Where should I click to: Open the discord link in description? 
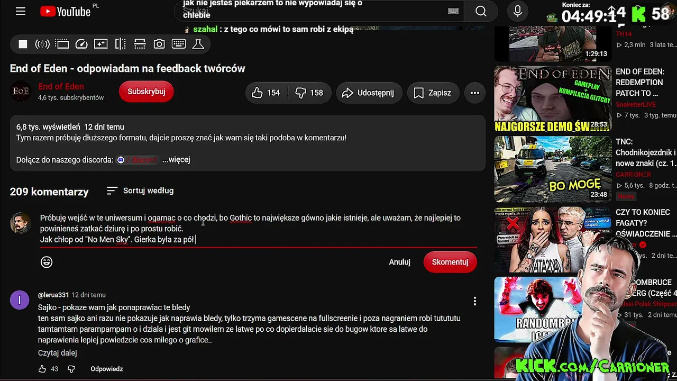(138, 160)
